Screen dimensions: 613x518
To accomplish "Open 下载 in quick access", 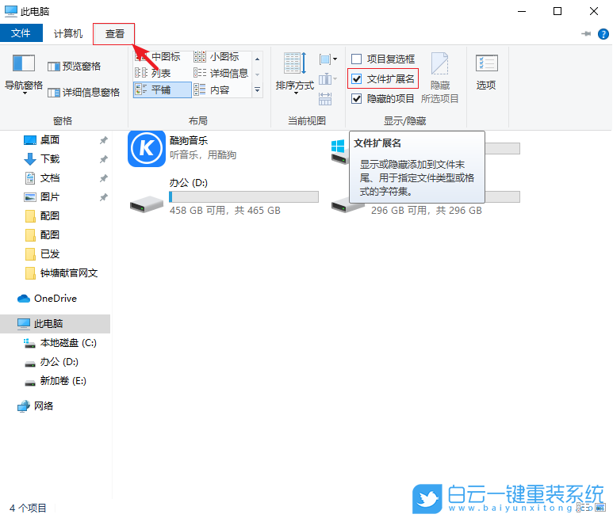I will pos(50,159).
